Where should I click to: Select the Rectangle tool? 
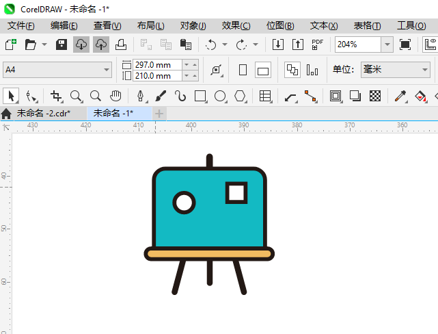(200, 97)
